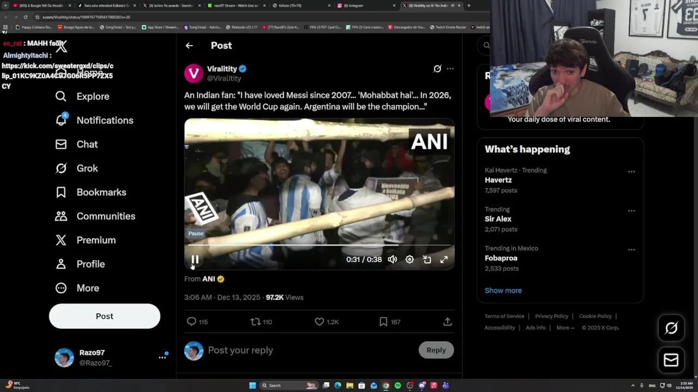Screen dimensions: 698x392
Task: Open Communities in the sidebar
Action: tap(95, 216)
